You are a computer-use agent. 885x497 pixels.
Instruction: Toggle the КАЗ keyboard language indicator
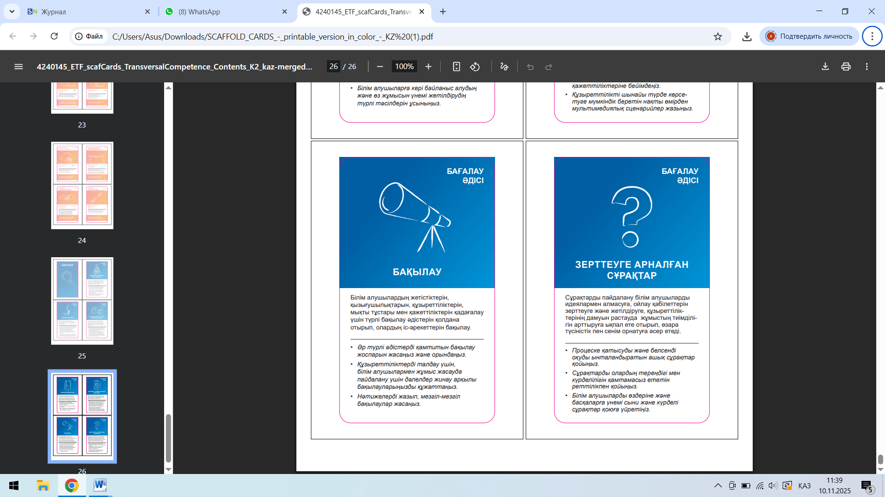(804, 485)
